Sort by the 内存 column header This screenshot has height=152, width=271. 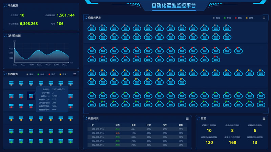[x=165, y=125]
